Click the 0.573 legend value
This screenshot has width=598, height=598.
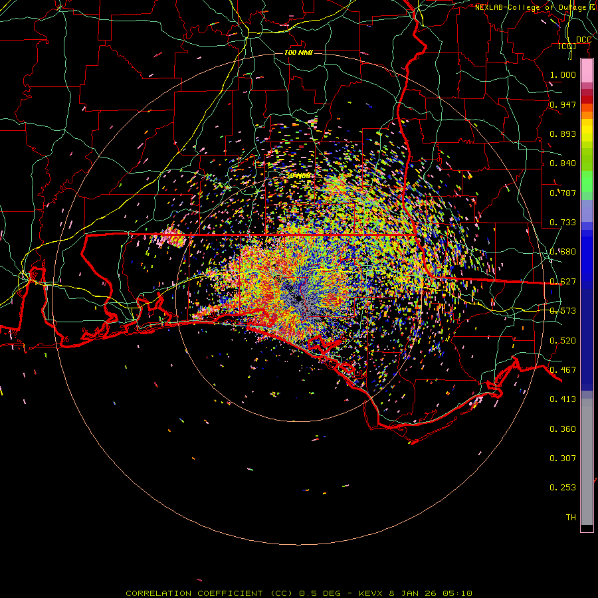563,311
